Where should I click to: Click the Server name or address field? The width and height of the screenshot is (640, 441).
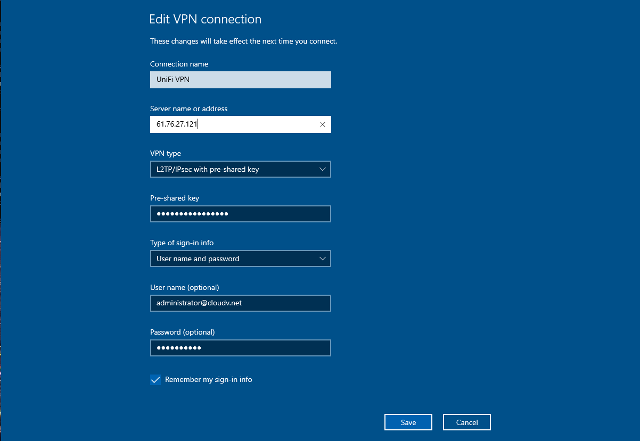tap(241, 124)
